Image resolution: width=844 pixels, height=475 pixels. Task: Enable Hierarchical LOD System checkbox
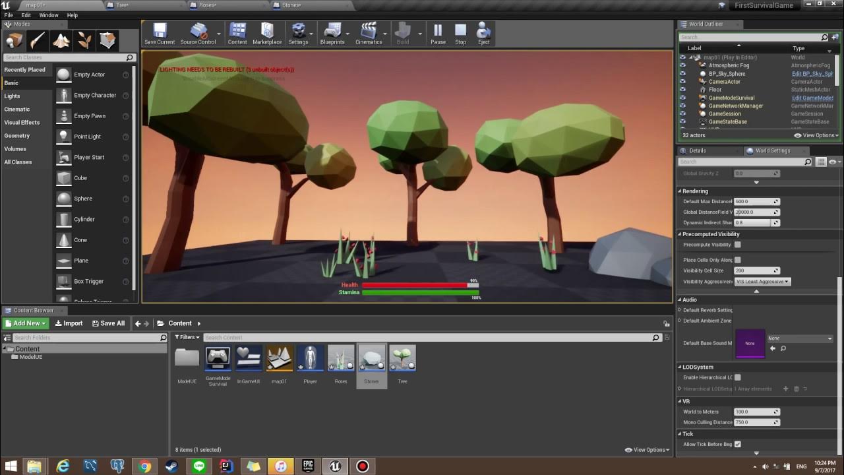point(738,377)
